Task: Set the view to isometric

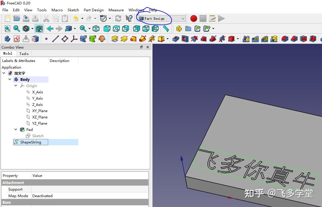Action: (96, 28)
